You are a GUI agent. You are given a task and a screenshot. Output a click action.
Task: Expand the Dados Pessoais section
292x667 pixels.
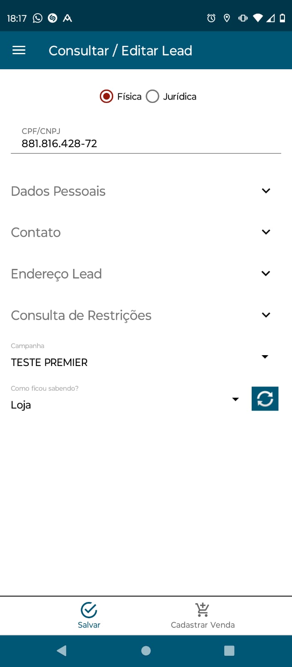(266, 191)
